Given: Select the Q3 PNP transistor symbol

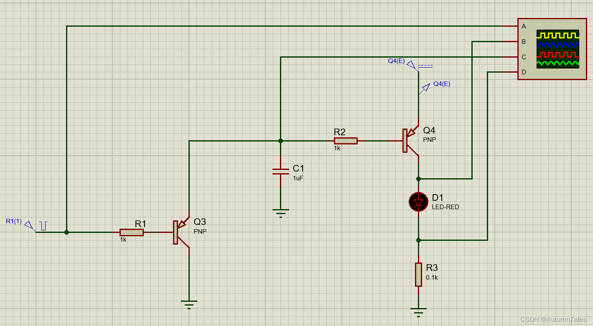Looking at the screenshot, I should click(181, 232).
